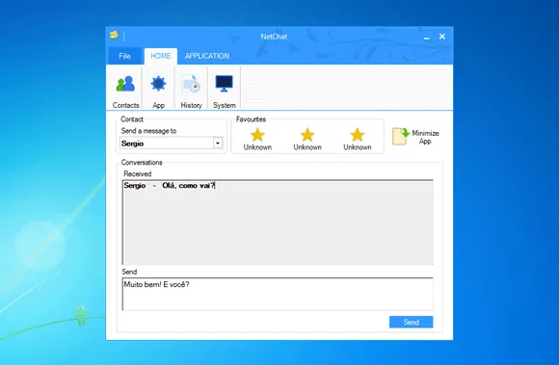Click the Sergio contact selection field
Image resolution: width=559 pixels, height=365 pixels.
172,143
